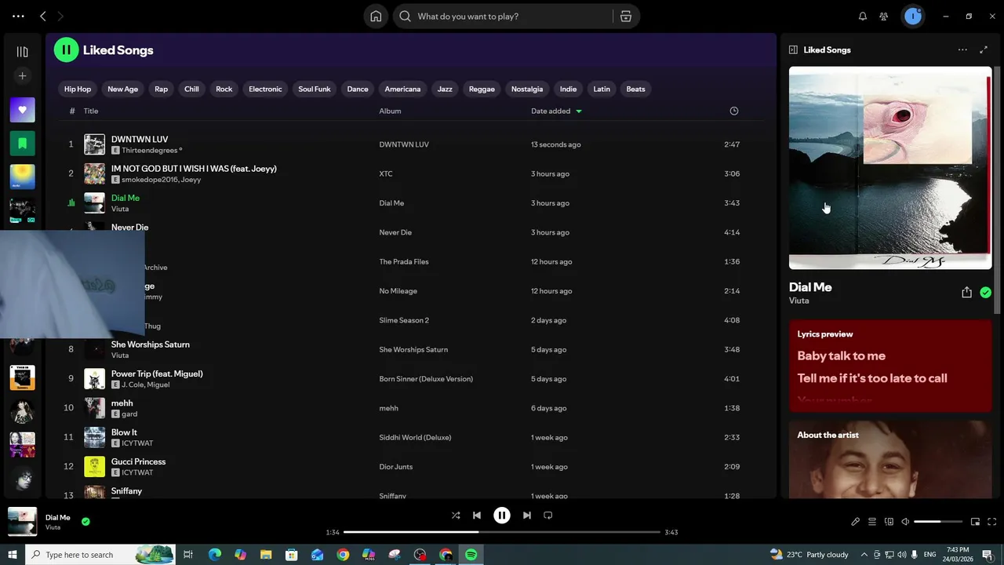
Task: Open the XTC album link
Action: [386, 173]
